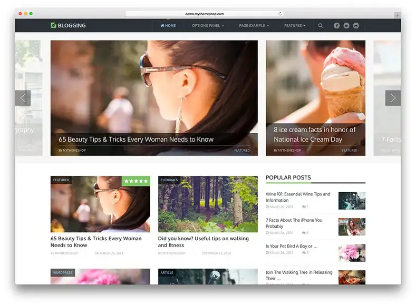Viewport: 416px width, 306px height.
Task: Open 7 Facts About The iPhone post
Action: coord(294,223)
